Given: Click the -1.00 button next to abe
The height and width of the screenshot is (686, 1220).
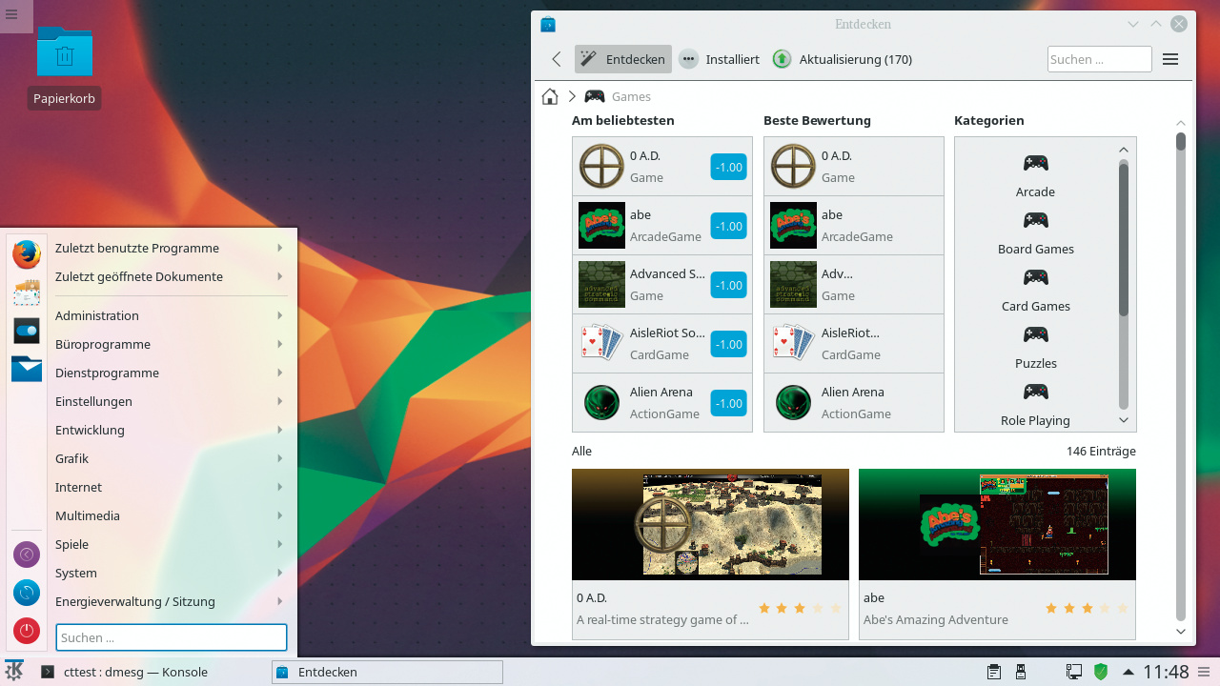Looking at the screenshot, I should click(x=728, y=226).
